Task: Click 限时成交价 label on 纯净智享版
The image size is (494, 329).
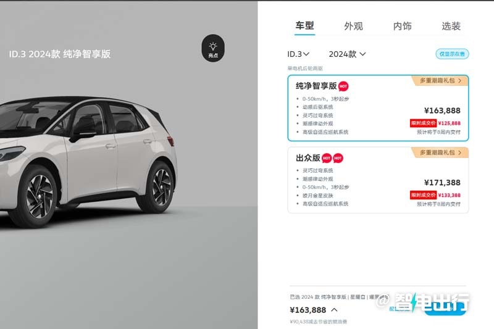Action: (423, 123)
